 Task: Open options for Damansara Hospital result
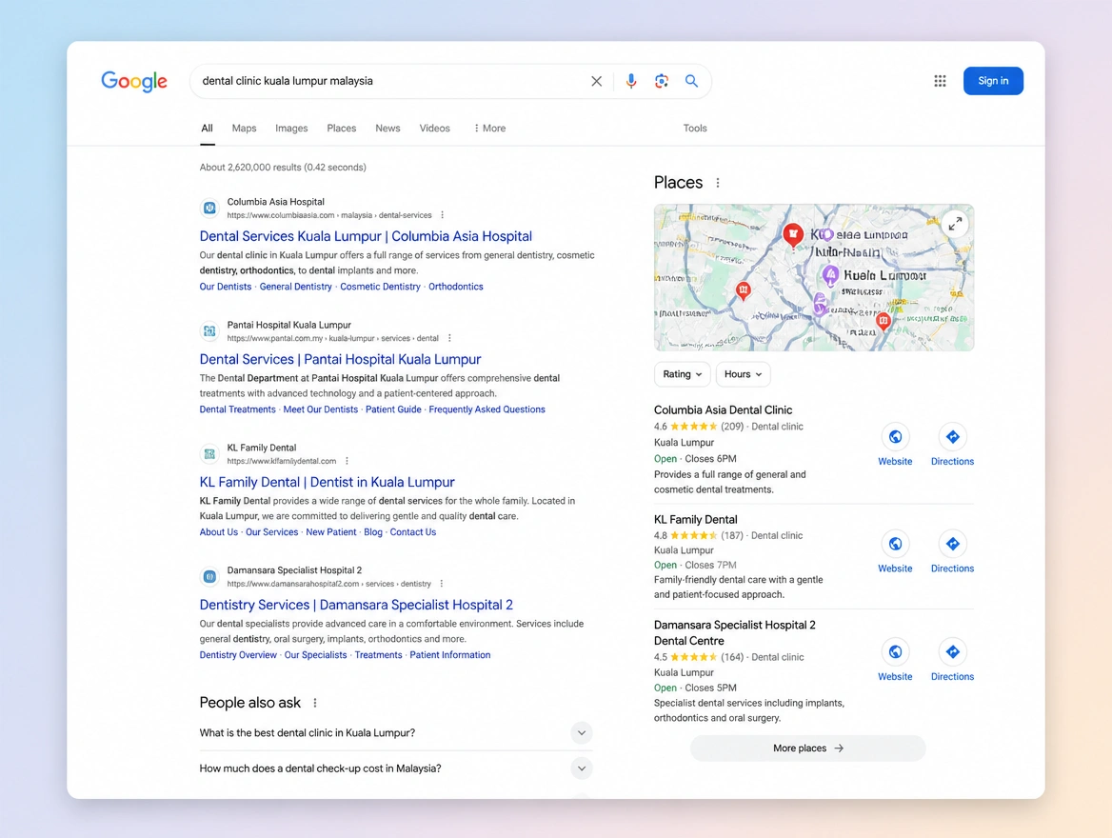pyautogui.click(x=442, y=584)
